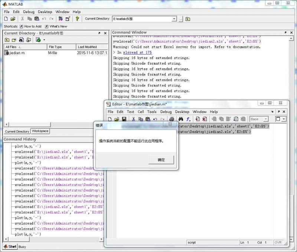Click the 'xlsread at 175' link
This screenshot has width=297, height=252.
tap(137, 53)
